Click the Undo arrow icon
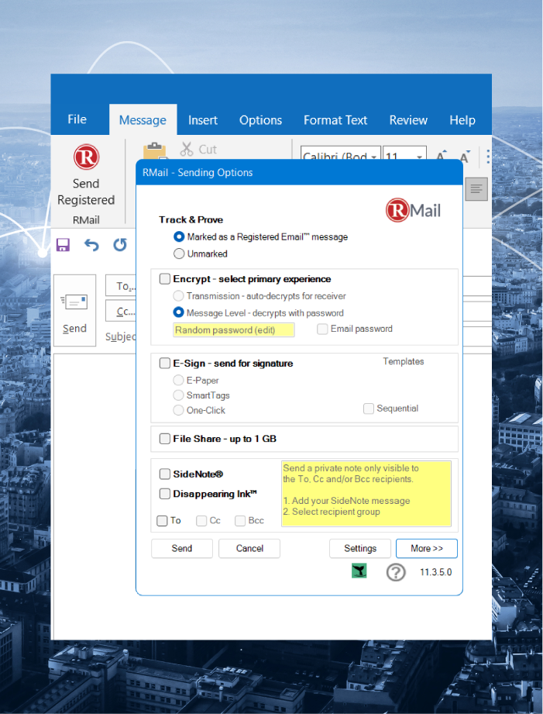543x714 pixels. pos(91,245)
